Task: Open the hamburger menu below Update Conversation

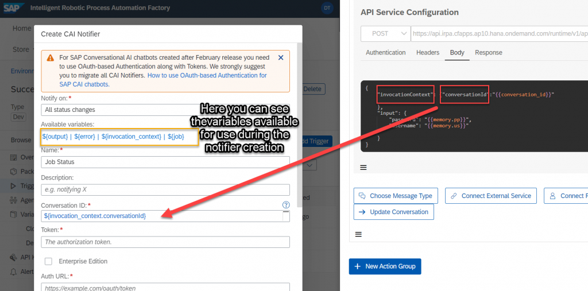Action: coord(358,234)
